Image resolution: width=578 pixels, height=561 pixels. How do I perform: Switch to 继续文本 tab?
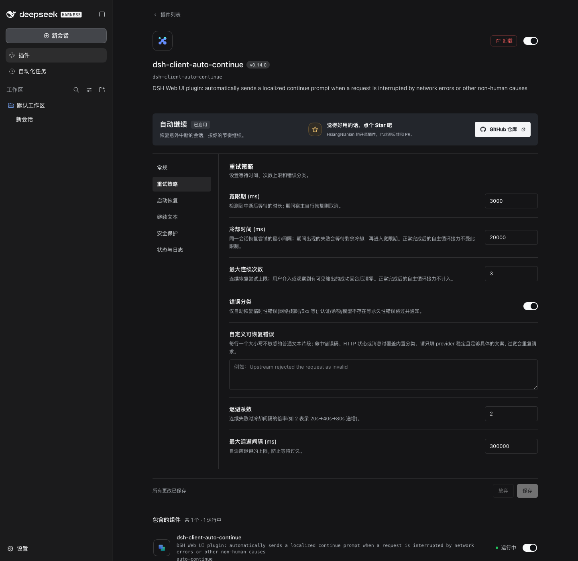click(x=182, y=217)
